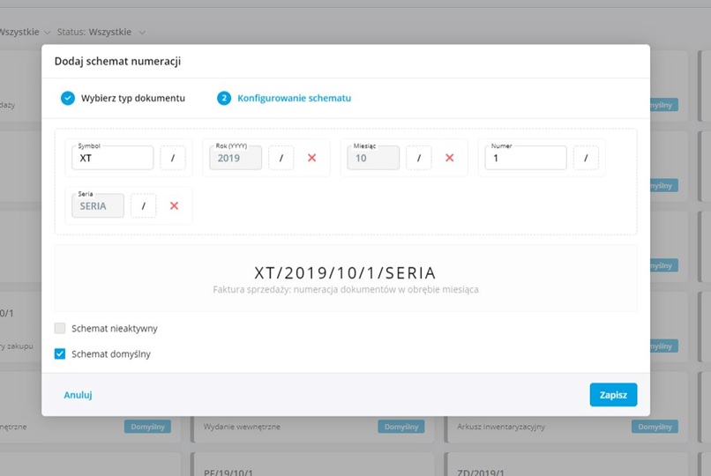Click the Numer input field
The image size is (711, 476).
pos(525,158)
